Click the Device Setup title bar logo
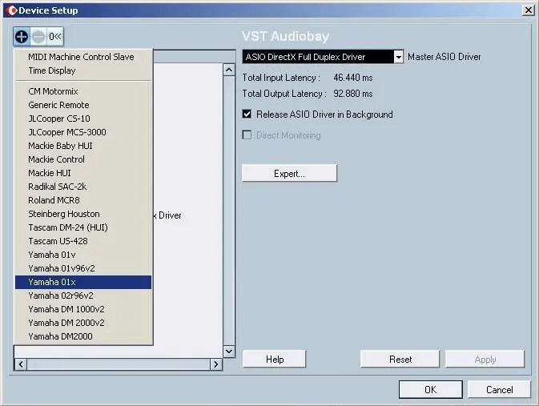Screen dimensions: 539x406 [x=12, y=10]
